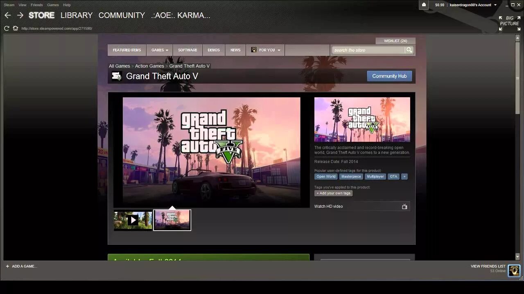This screenshot has width=524, height=294.
Task: Reload the store page
Action: 7,28
